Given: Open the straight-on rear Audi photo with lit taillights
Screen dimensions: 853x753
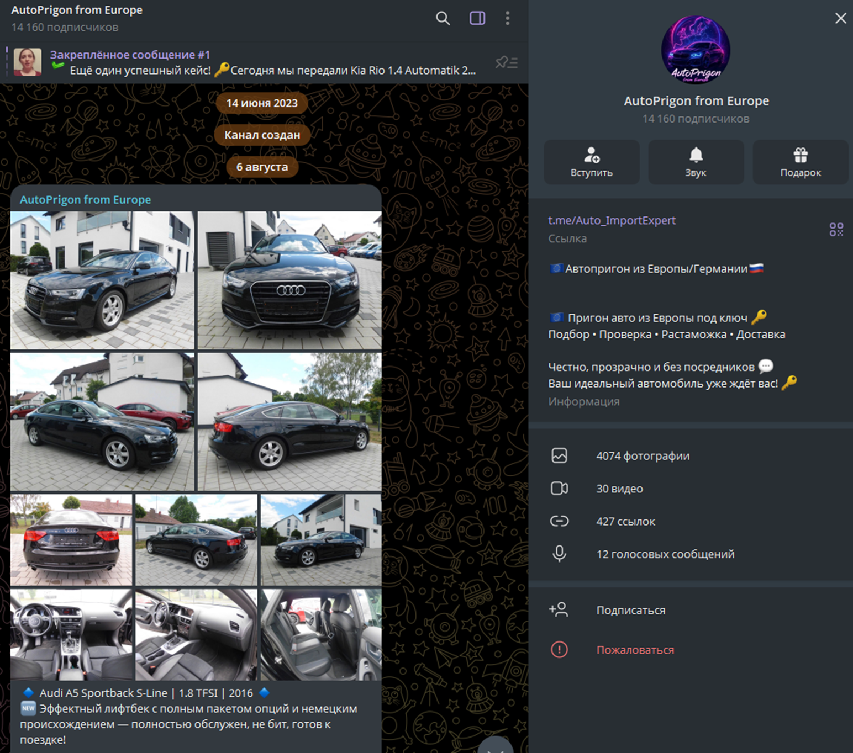Looking at the screenshot, I should click(71, 540).
